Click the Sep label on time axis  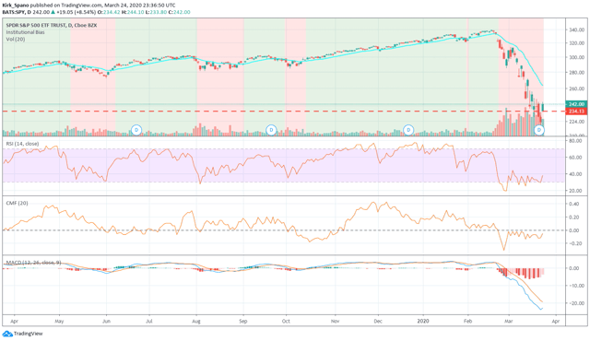(x=243, y=321)
